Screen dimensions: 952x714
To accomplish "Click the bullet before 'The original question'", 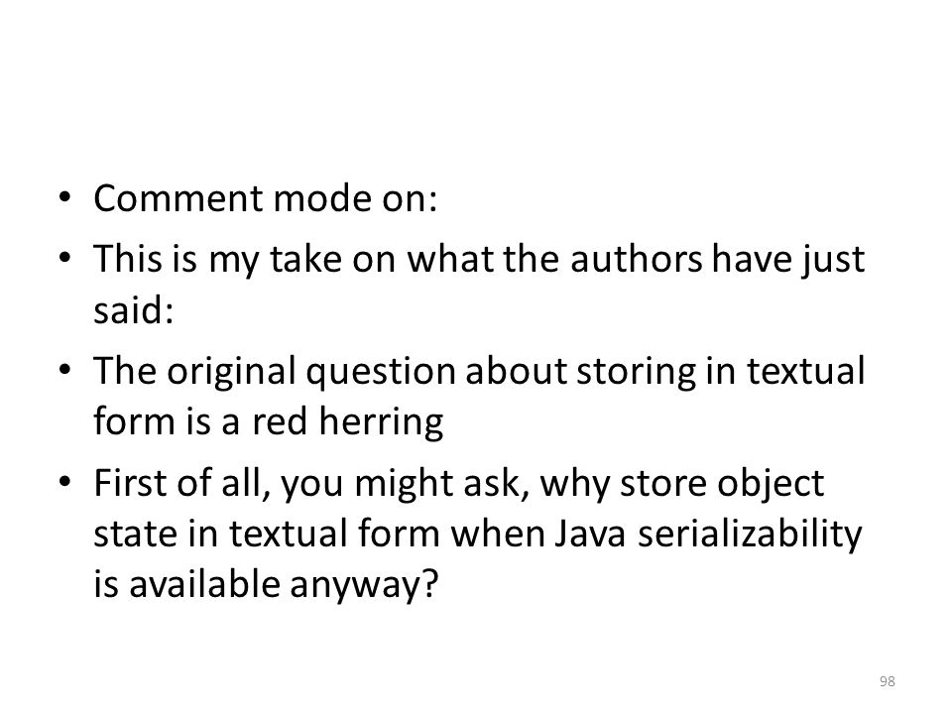I will tap(65, 370).
